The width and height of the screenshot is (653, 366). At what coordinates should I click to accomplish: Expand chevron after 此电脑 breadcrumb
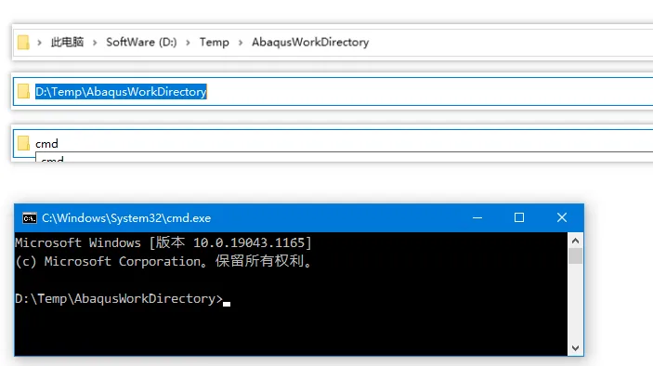[x=95, y=43]
